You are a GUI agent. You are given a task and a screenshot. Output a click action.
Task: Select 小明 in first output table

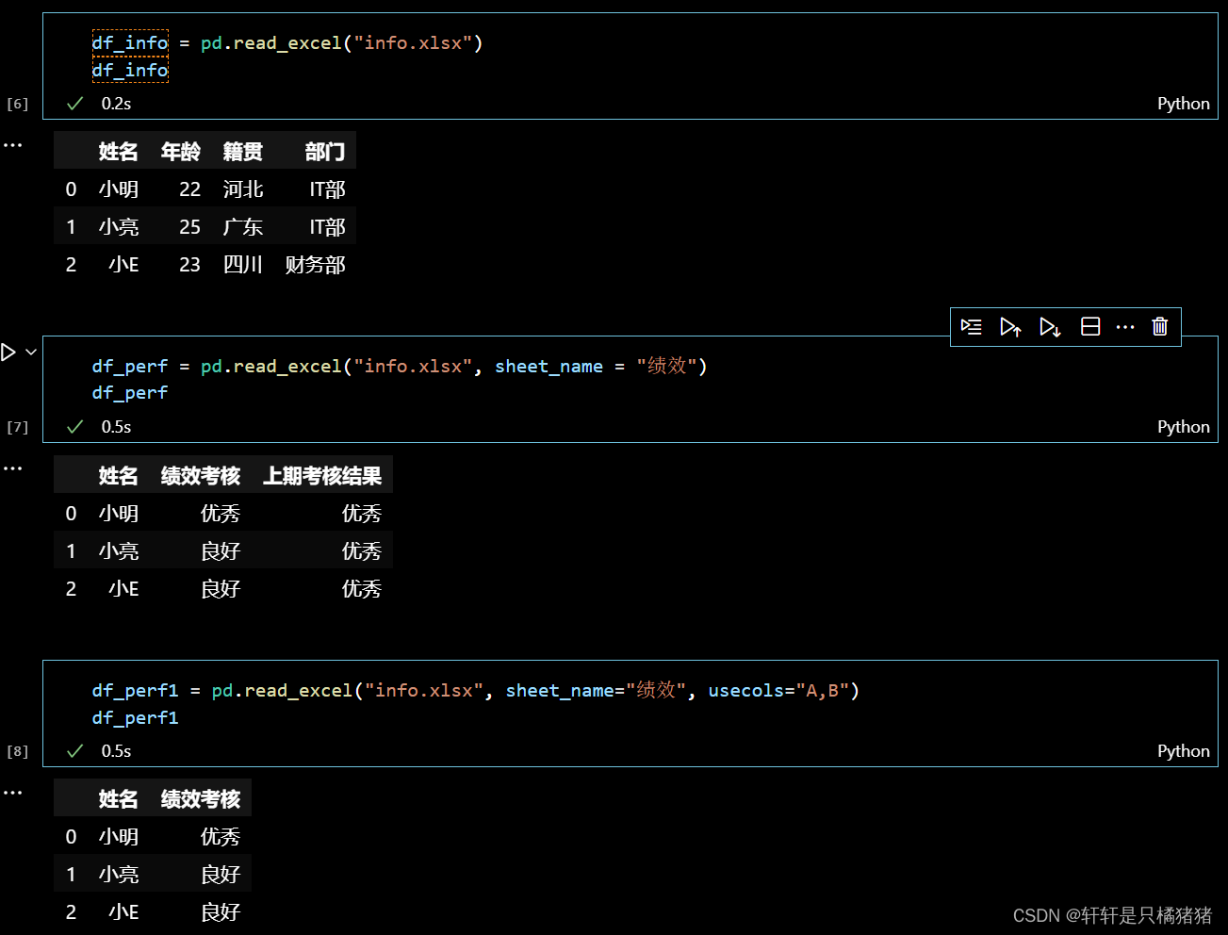coord(119,189)
